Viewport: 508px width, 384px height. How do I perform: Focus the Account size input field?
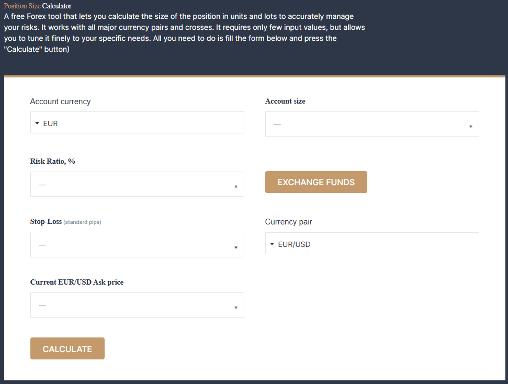pos(372,124)
